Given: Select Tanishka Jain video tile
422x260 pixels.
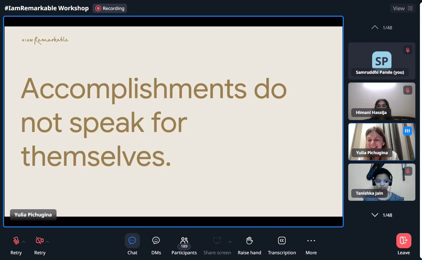Looking at the screenshot, I should pos(382,182).
